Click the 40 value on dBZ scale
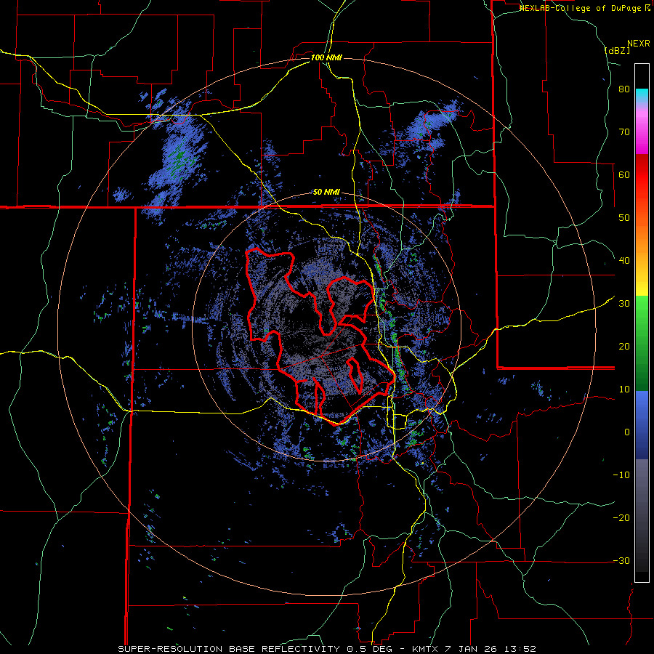 click(624, 261)
